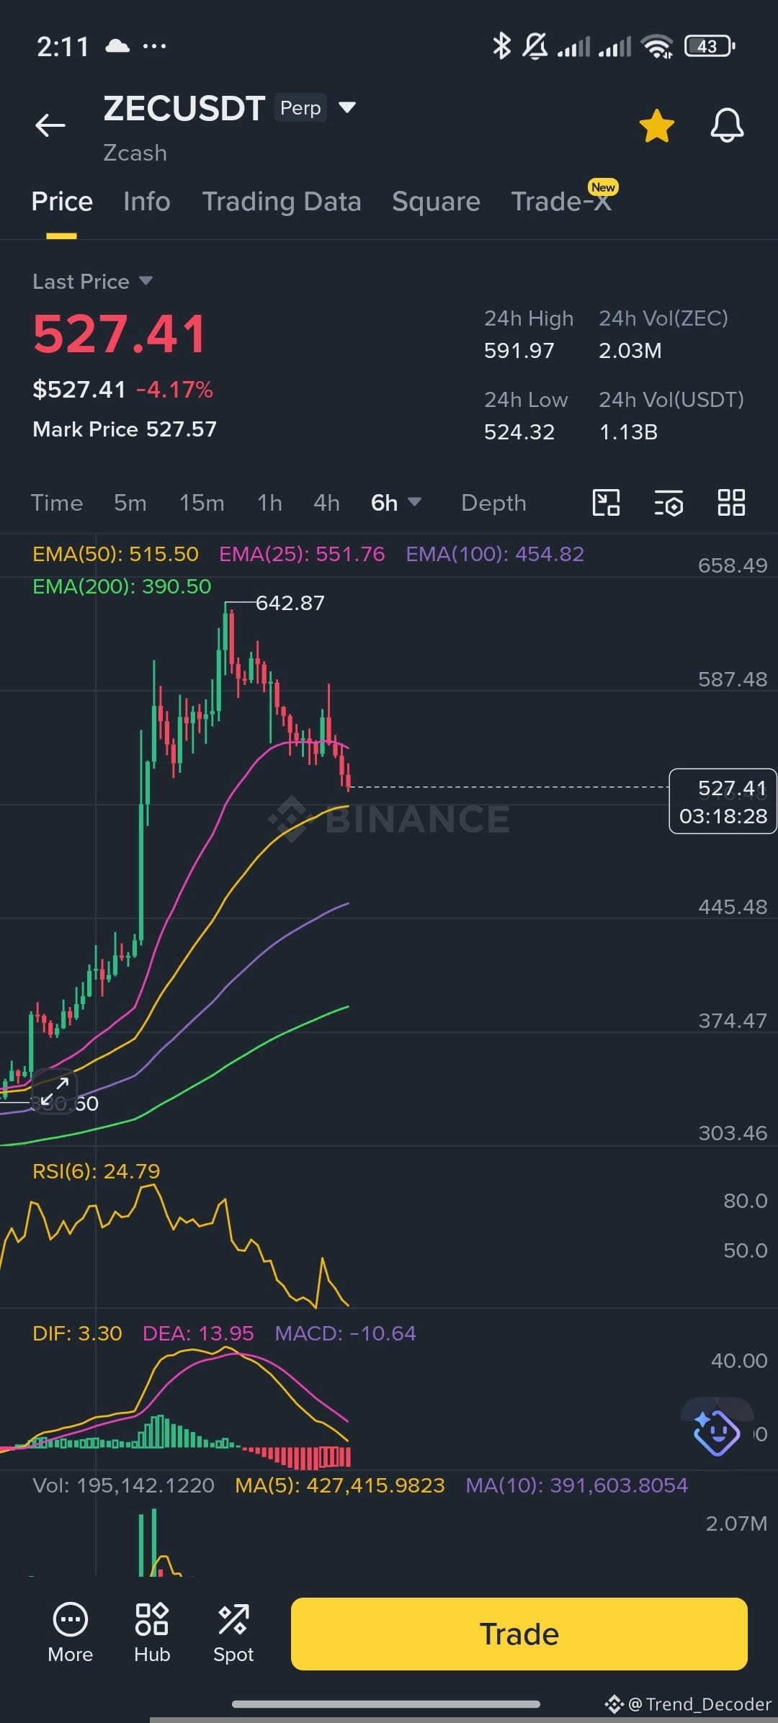The width and height of the screenshot is (778, 1723).
Task: Tap the MA(5): 427,415.9823 label
Action: [340, 1485]
